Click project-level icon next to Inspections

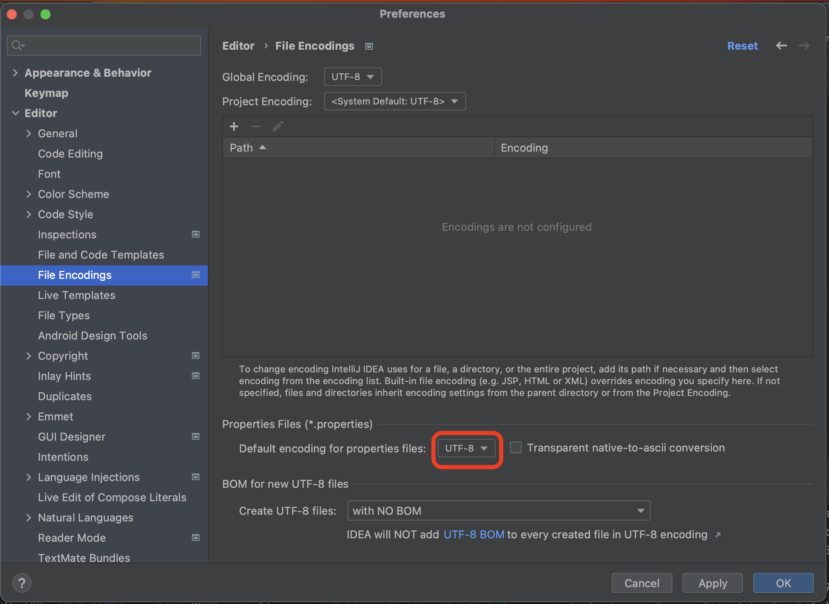coord(196,234)
